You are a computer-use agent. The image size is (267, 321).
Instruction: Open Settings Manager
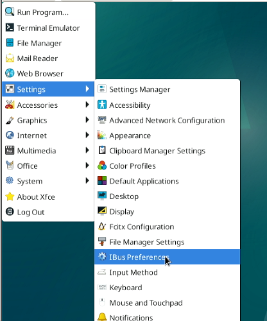(168, 89)
